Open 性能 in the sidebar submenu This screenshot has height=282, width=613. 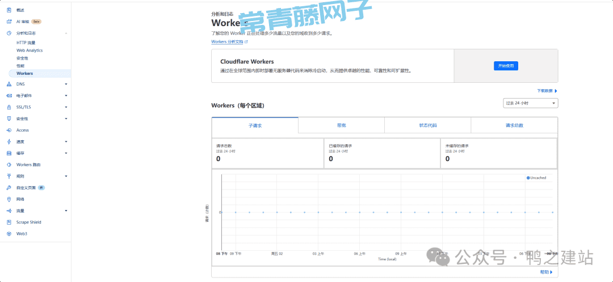click(x=20, y=66)
